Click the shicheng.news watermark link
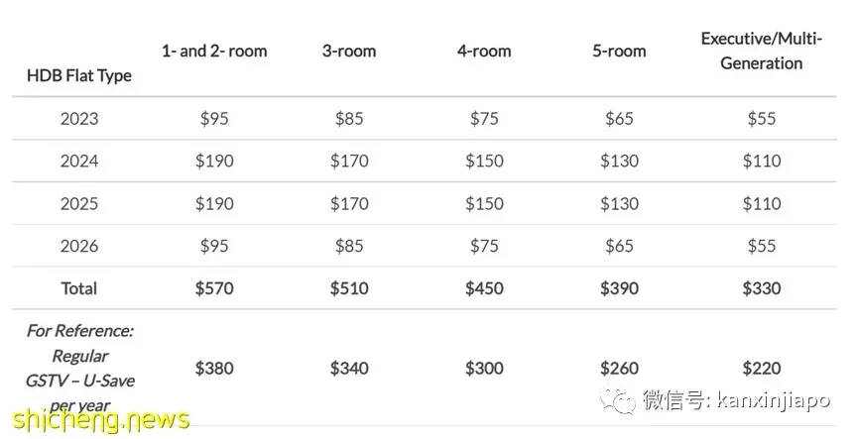 pyautogui.click(x=101, y=420)
